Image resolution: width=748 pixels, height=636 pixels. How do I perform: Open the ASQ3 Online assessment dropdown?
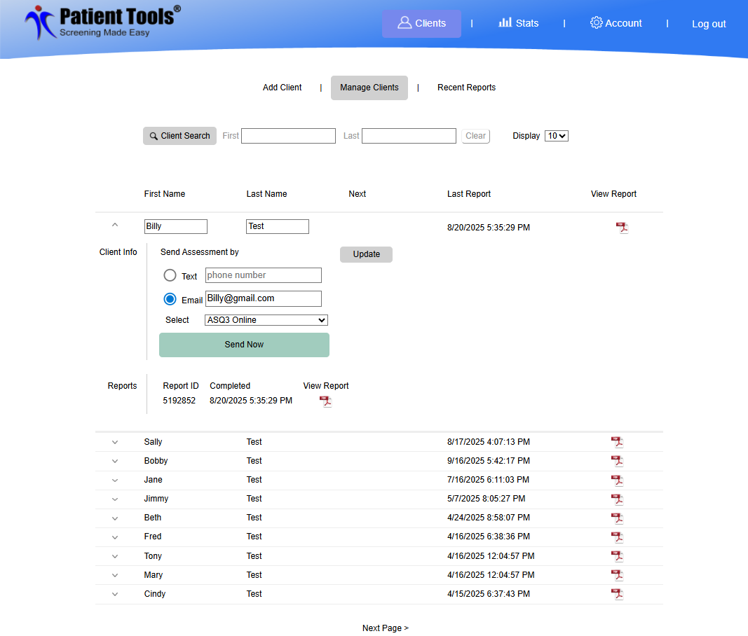[x=266, y=320]
